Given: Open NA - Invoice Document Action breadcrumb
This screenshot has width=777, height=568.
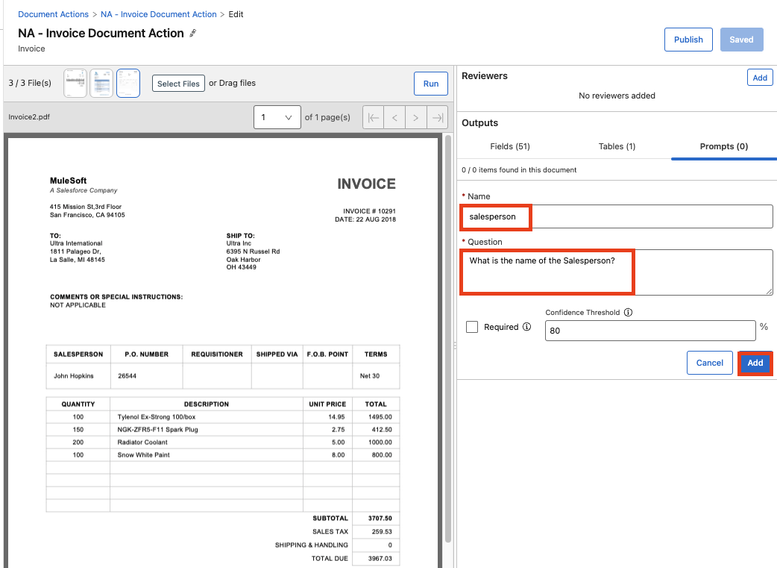Looking at the screenshot, I should click(x=159, y=14).
